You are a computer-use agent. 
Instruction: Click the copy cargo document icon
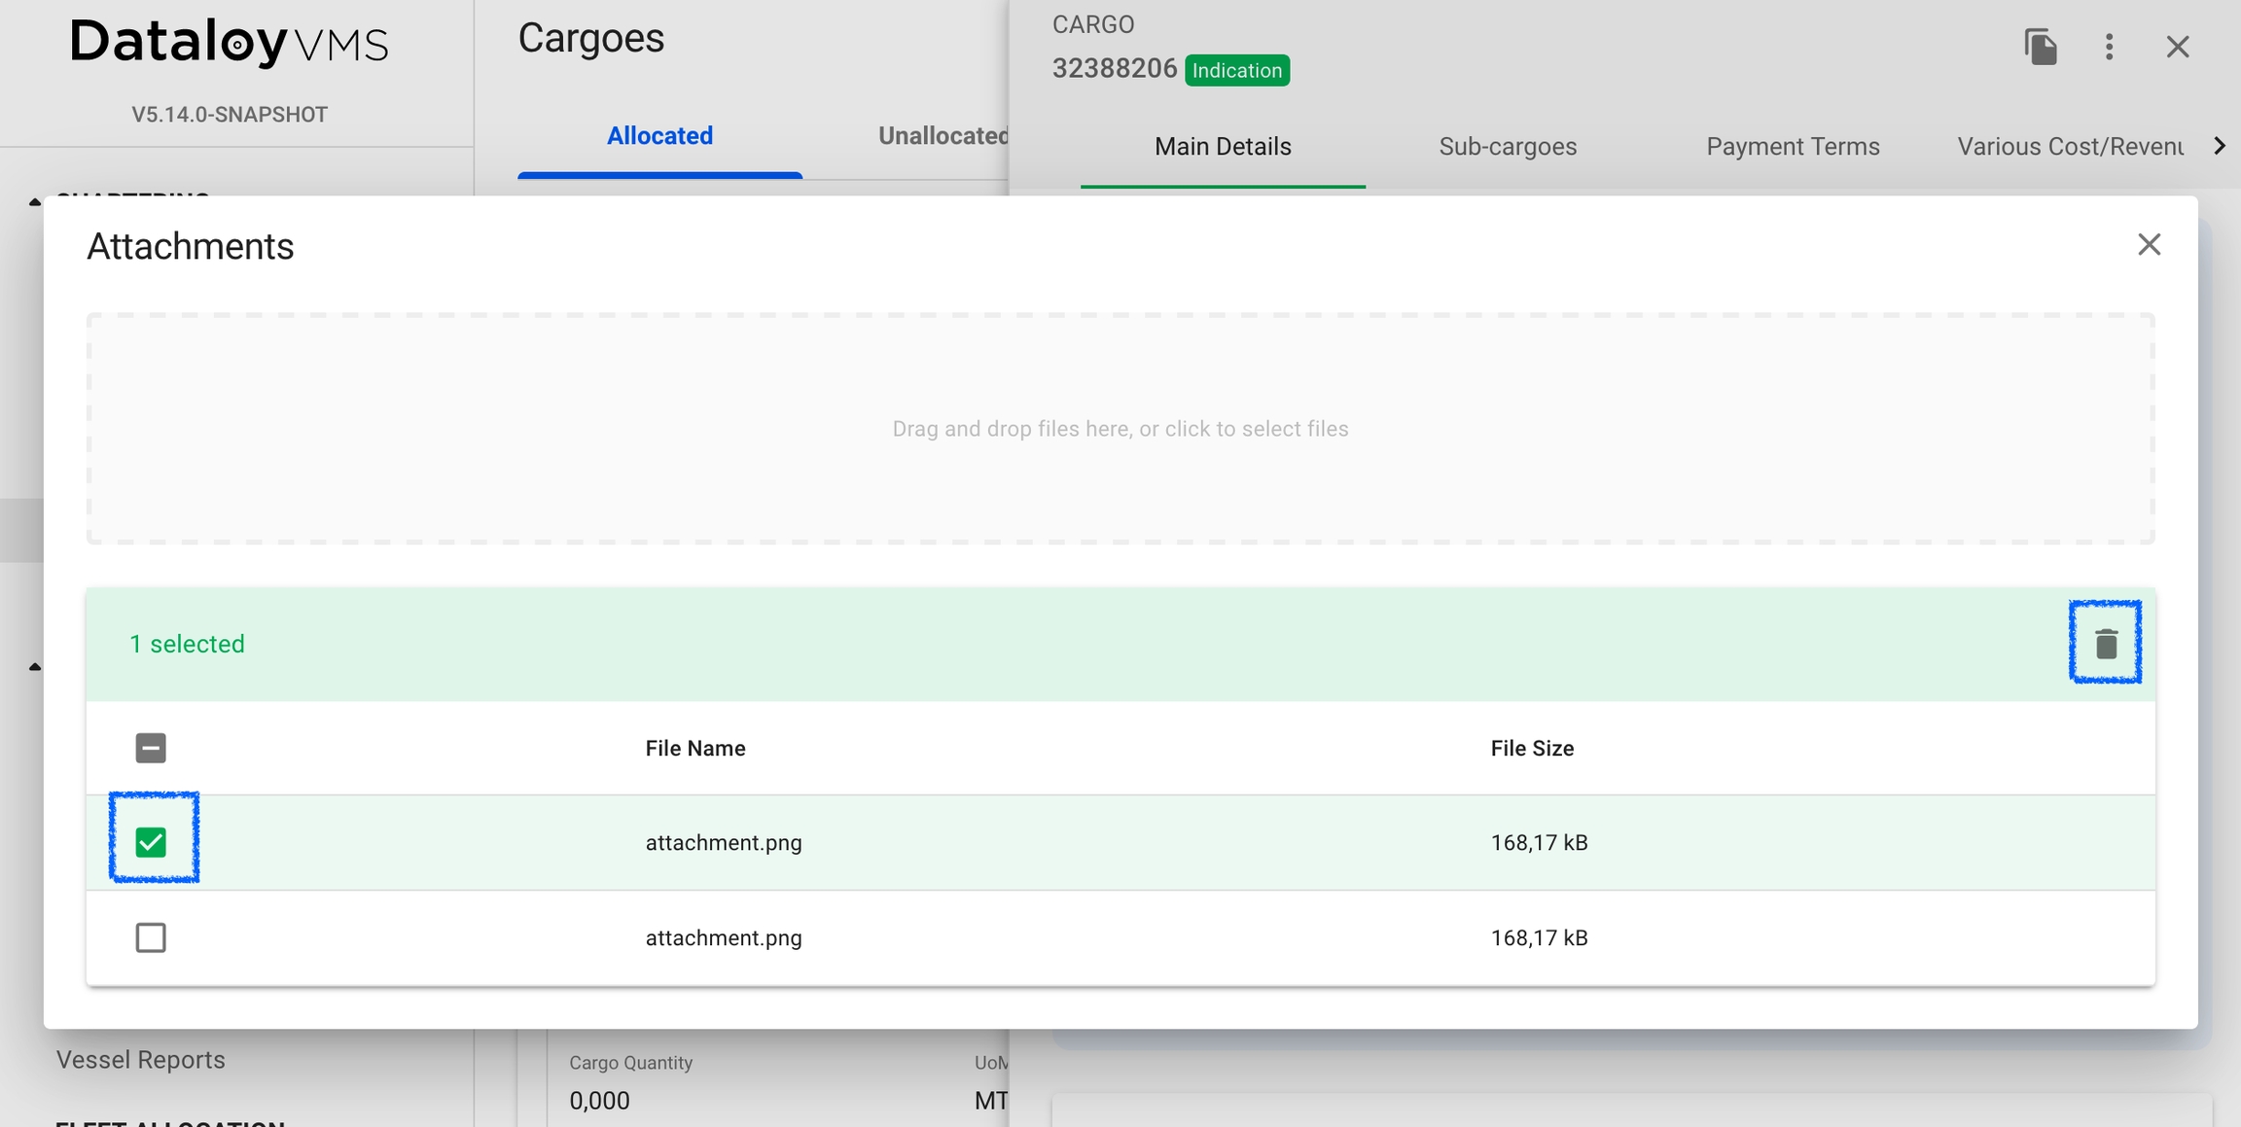2041,47
